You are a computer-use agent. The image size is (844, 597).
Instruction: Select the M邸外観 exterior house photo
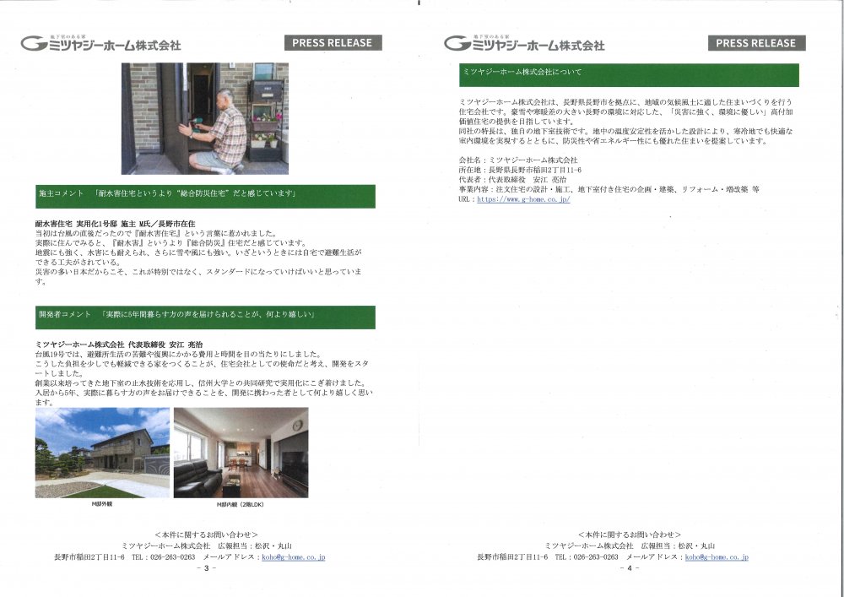(x=102, y=453)
